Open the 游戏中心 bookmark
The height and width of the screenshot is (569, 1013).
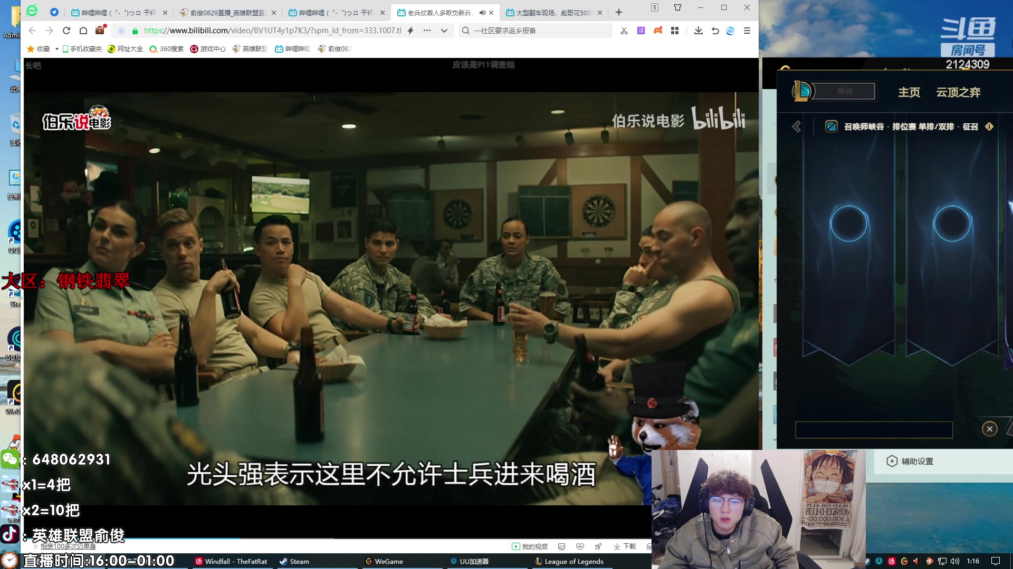pyautogui.click(x=208, y=48)
